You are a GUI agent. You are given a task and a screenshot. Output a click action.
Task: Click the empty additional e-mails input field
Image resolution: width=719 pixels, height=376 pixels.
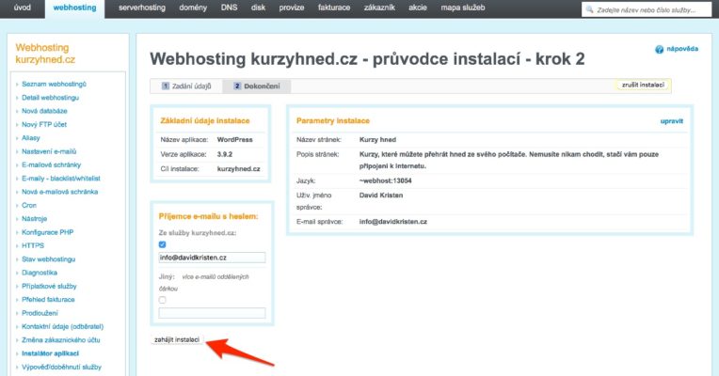pyautogui.click(x=212, y=313)
